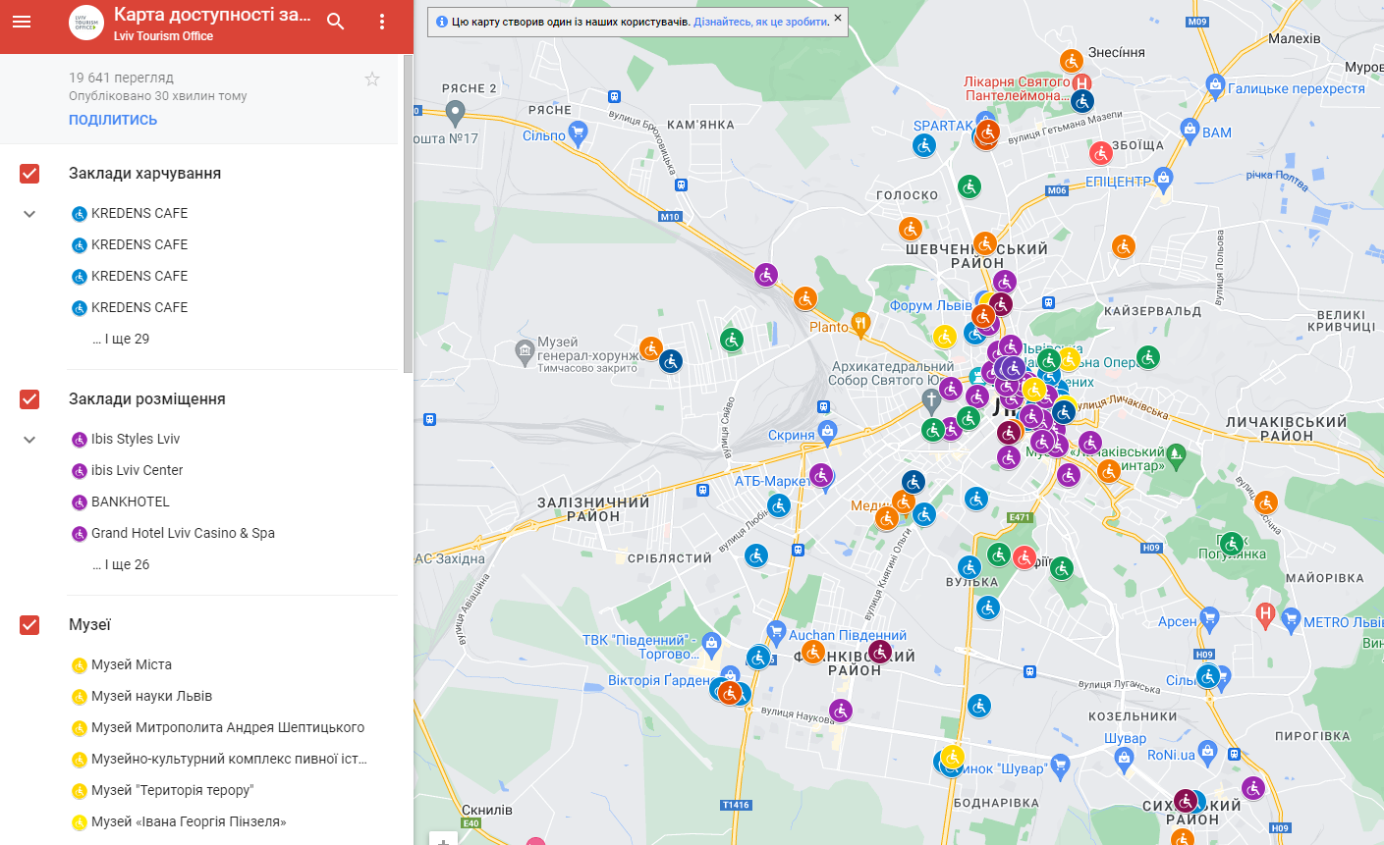The image size is (1384, 845).
Task: Star this map as favorite
Action: tap(372, 79)
